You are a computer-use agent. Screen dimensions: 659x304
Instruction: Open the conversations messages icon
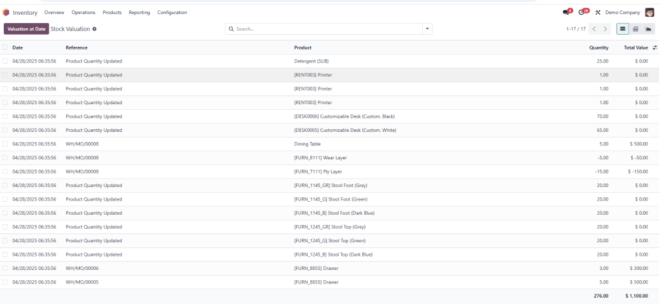click(566, 12)
